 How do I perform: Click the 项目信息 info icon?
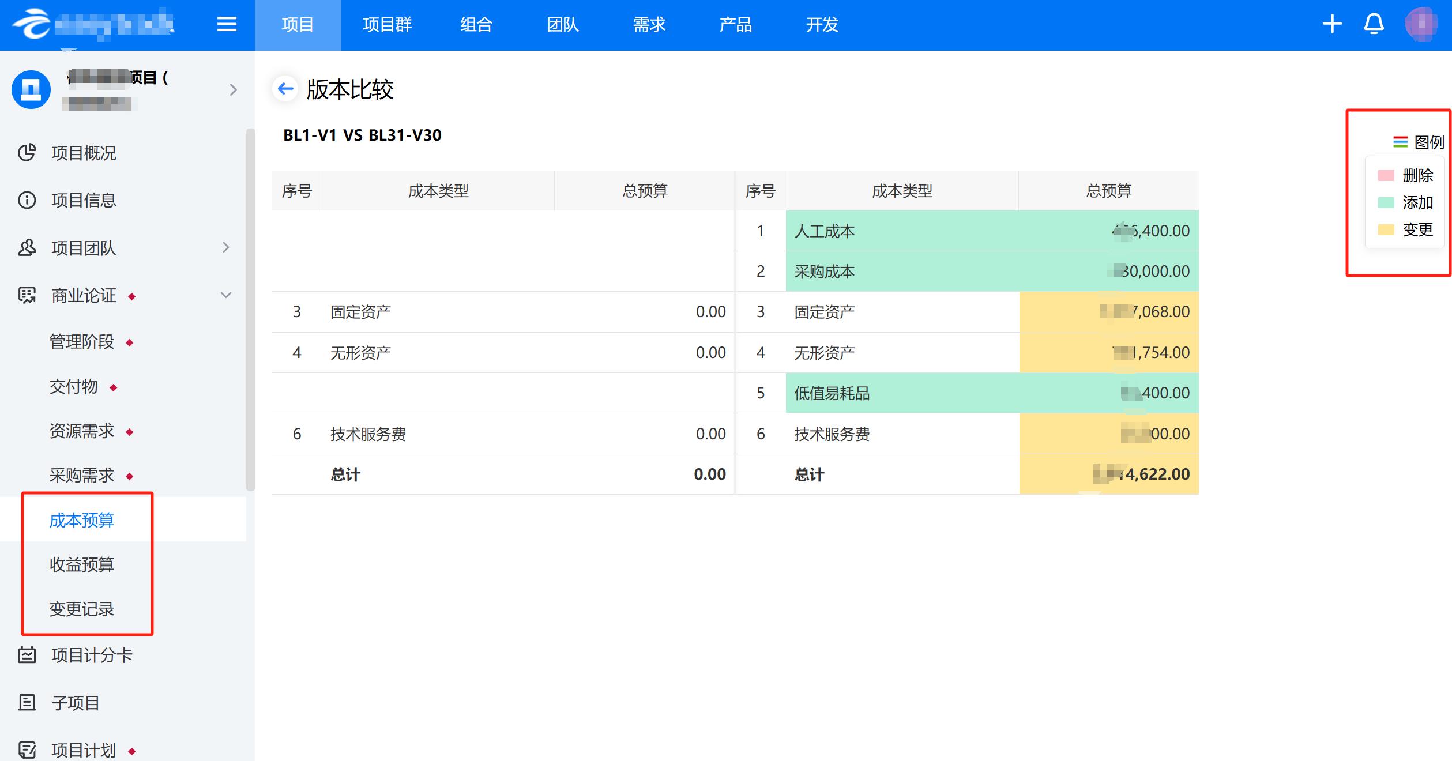click(27, 200)
